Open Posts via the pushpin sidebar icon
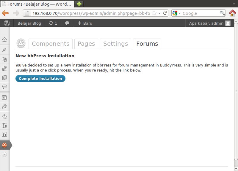 click(4, 50)
